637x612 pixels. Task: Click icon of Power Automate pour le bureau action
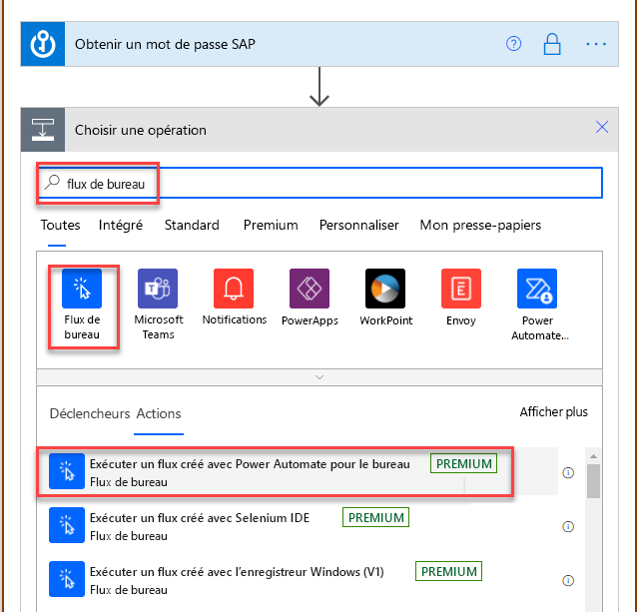pos(67,471)
